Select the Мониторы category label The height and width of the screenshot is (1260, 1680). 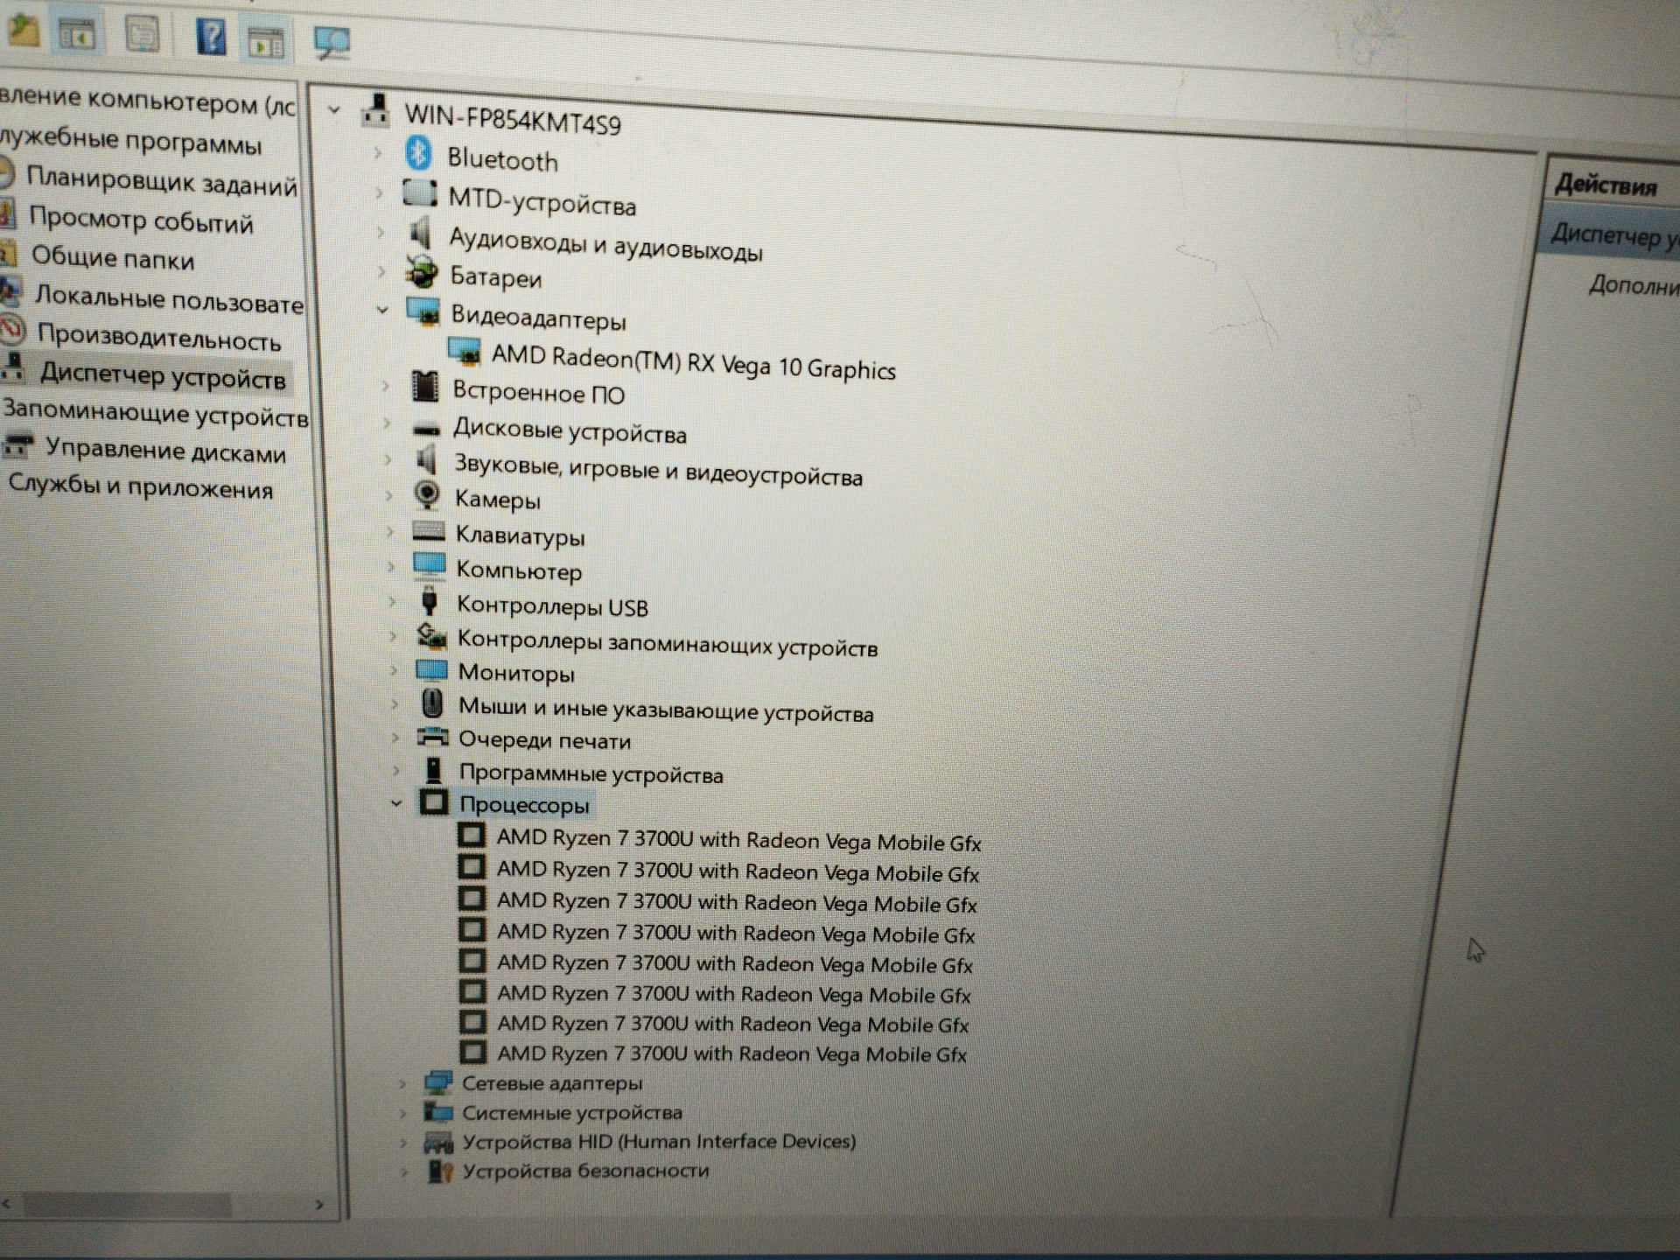[516, 673]
